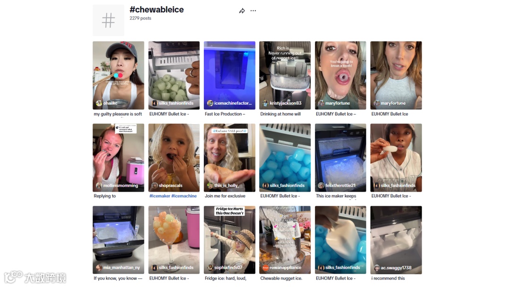This screenshot has width=510, height=287.
Task: Open mollieismomming video with pink ice maker
Action: (119, 158)
